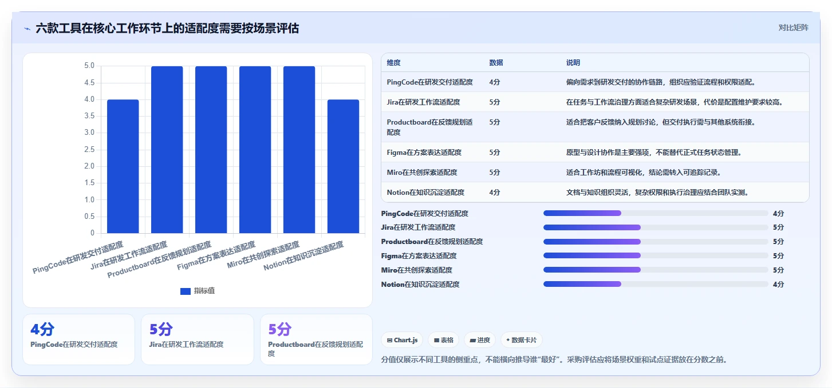
Task: Click the 说明 column header
Action: point(573,63)
